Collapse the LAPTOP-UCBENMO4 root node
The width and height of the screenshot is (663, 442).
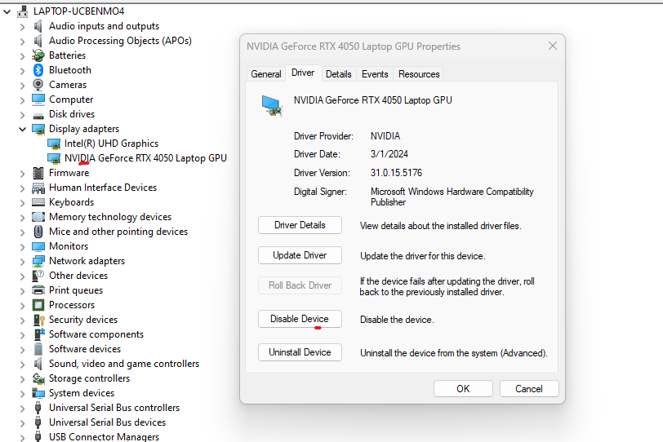click(x=7, y=11)
